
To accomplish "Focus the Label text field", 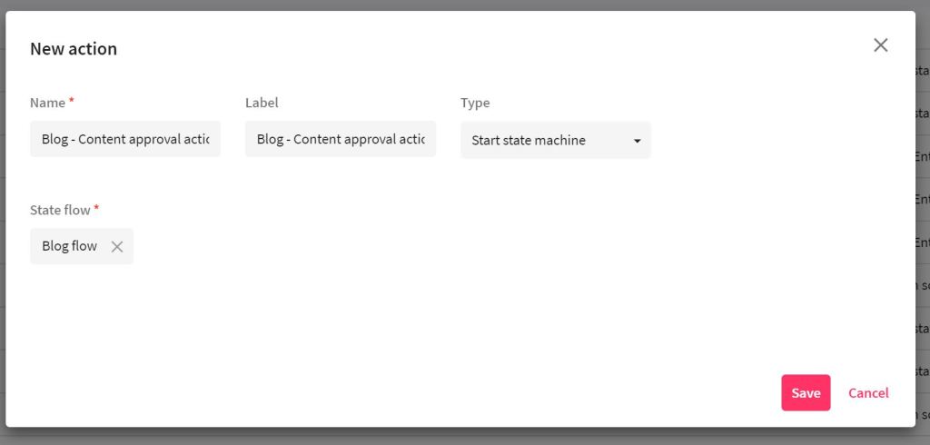I will point(340,139).
